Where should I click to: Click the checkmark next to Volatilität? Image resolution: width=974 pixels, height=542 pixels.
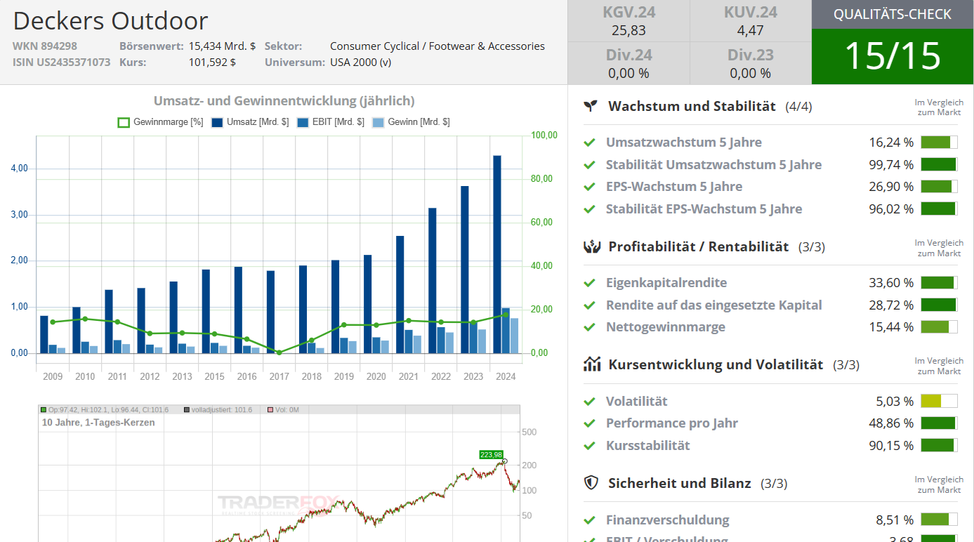click(x=590, y=402)
